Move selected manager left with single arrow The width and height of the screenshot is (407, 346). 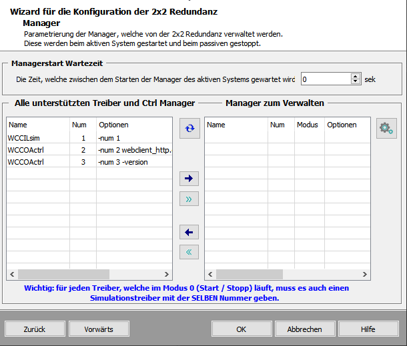(x=191, y=232)
